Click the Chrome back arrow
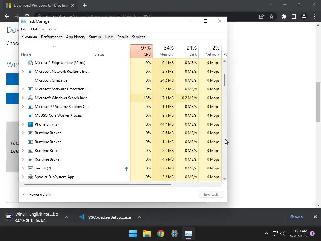The width and height of the screenshot is (321, 241). click(7, 16)
